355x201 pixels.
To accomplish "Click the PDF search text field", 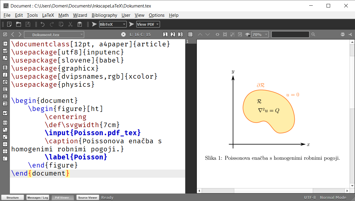I will pyautogui.click(x=290, y=34).
